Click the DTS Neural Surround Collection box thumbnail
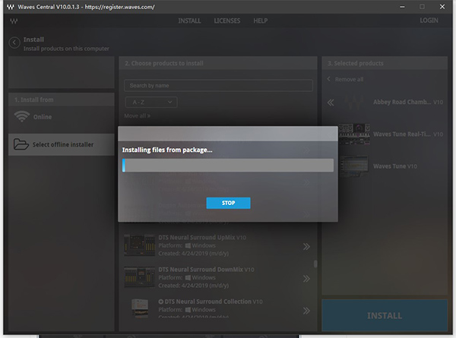The width and height of the screenshot is (456, 338). [x=140, y=308]
